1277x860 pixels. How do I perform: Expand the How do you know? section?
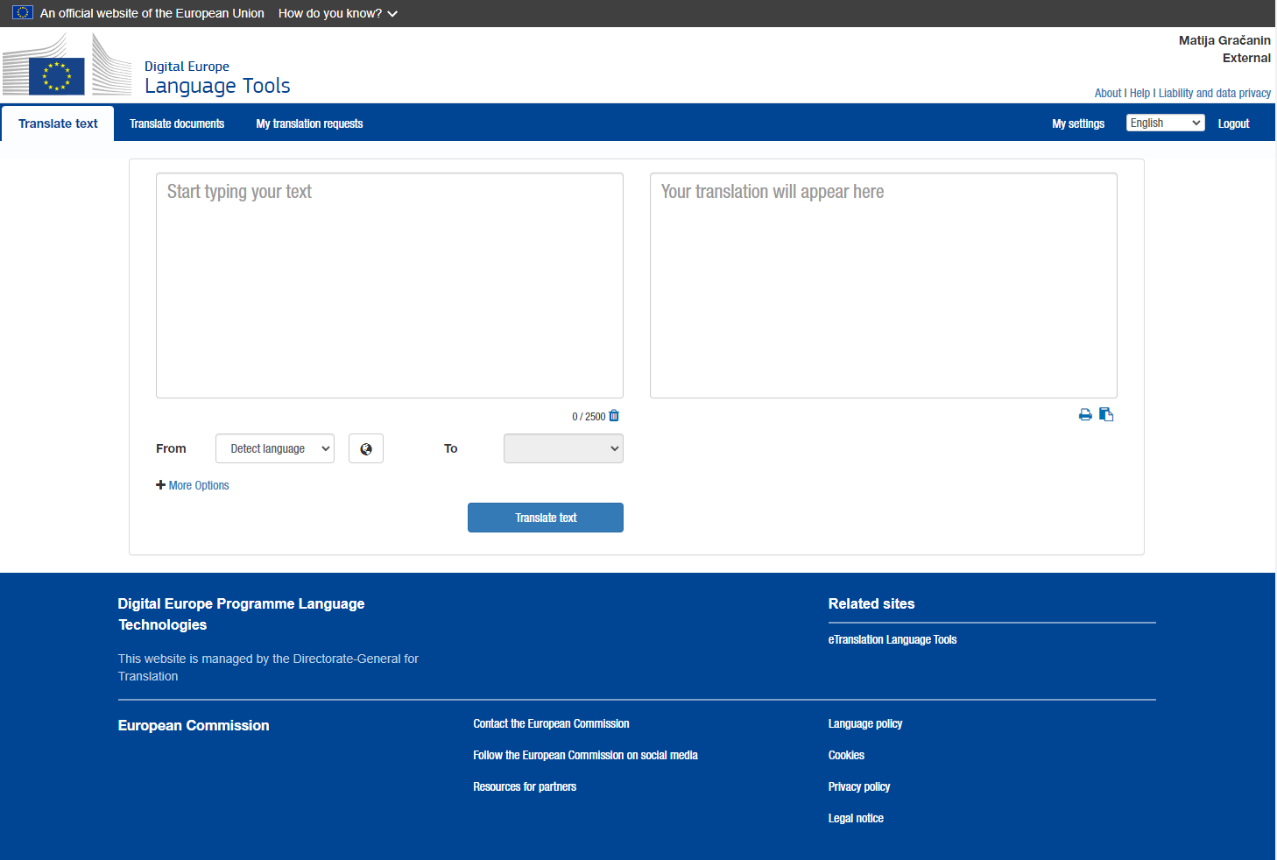tap(337, 13)
